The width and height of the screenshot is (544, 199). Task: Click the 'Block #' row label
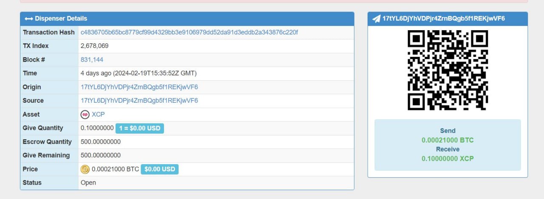[34, 60]
